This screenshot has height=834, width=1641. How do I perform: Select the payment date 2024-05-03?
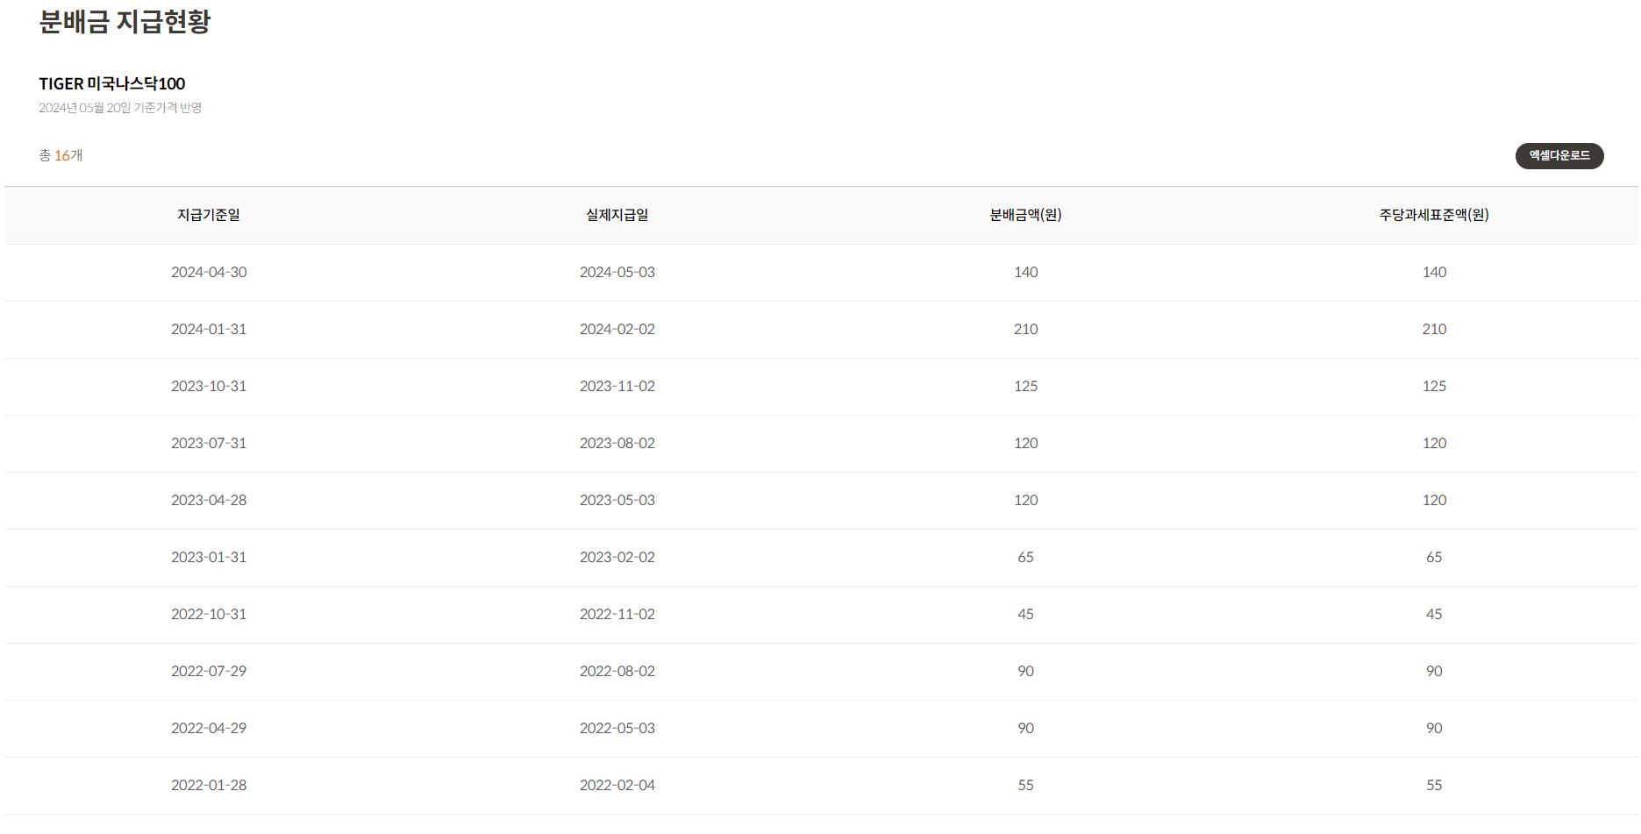[x=617, y=272]
